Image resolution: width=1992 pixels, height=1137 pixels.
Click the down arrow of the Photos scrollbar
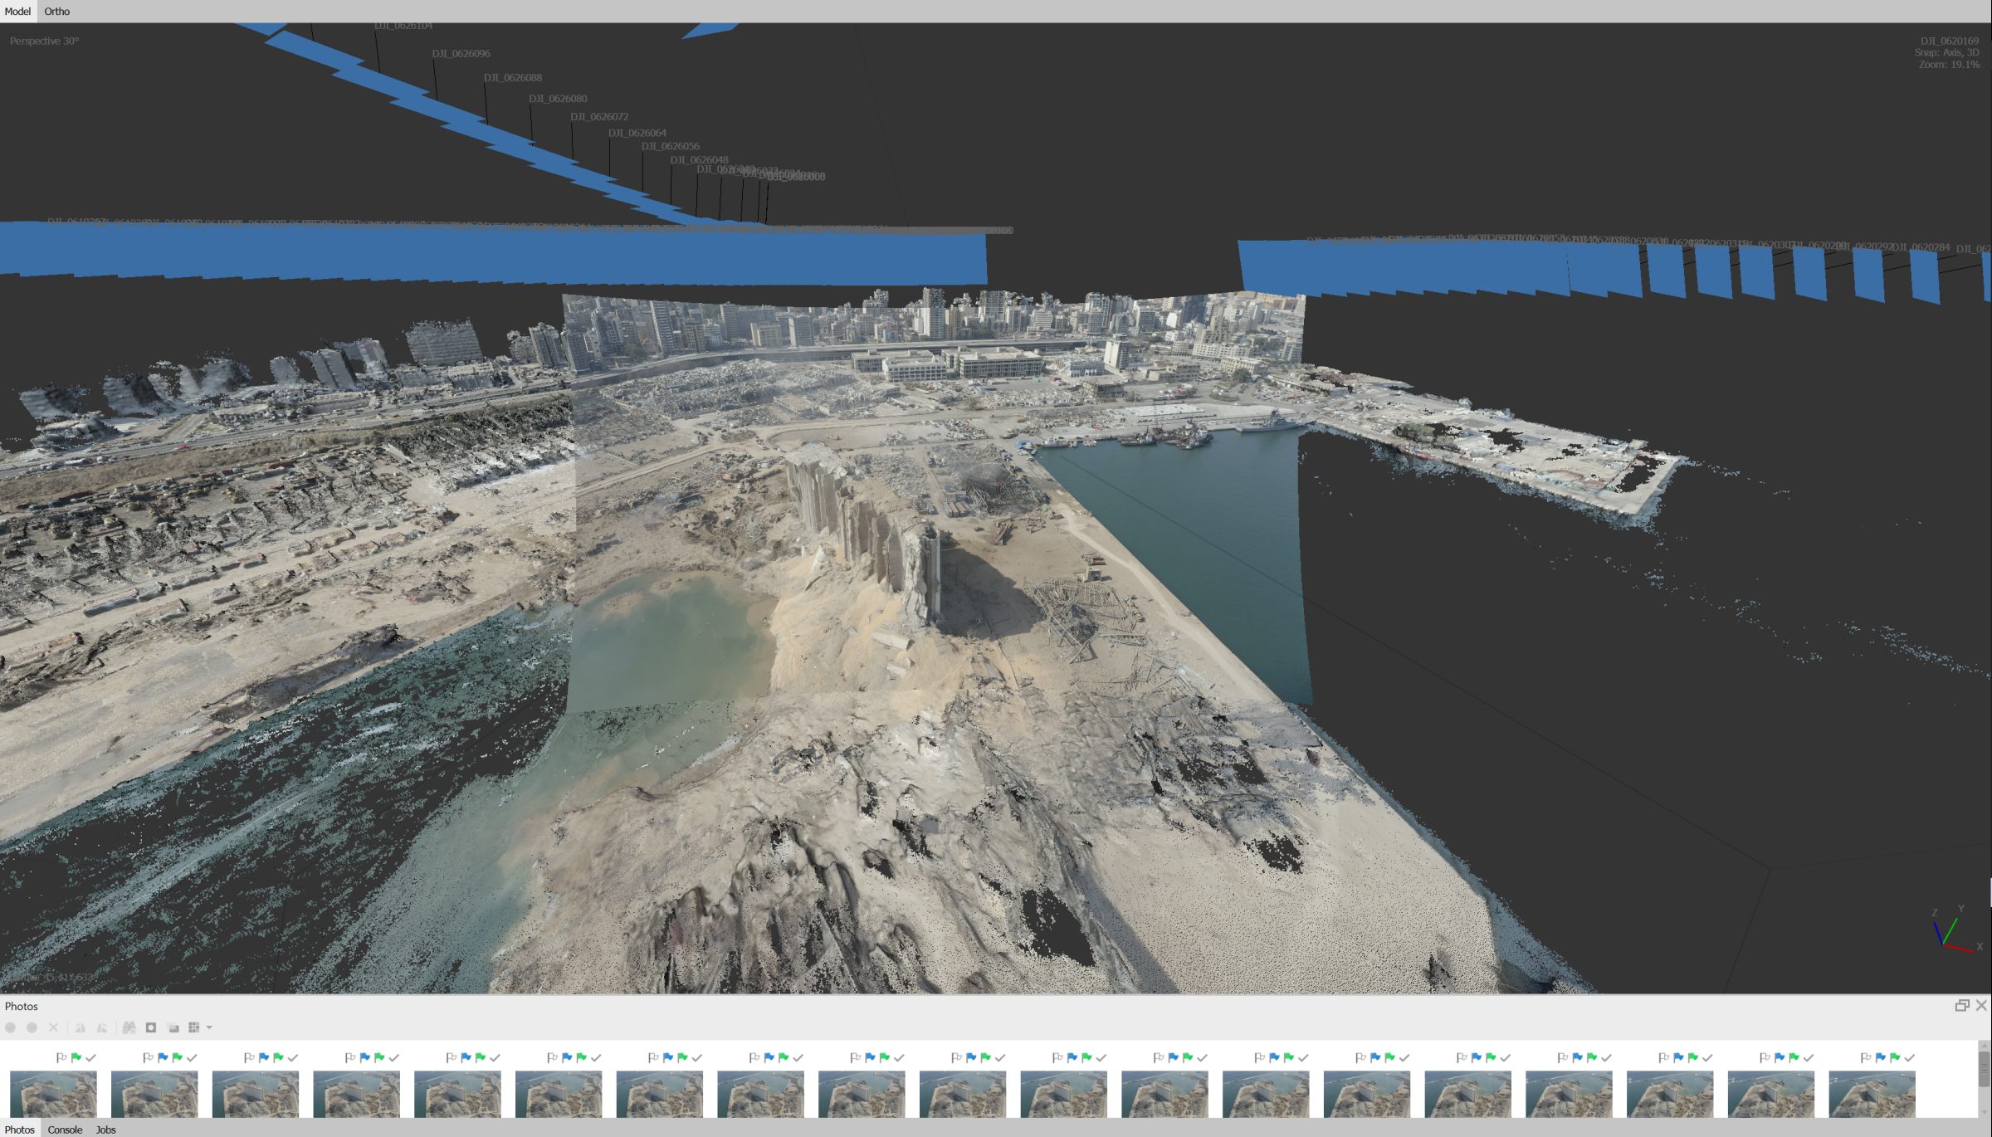tap(1984, 1111)
